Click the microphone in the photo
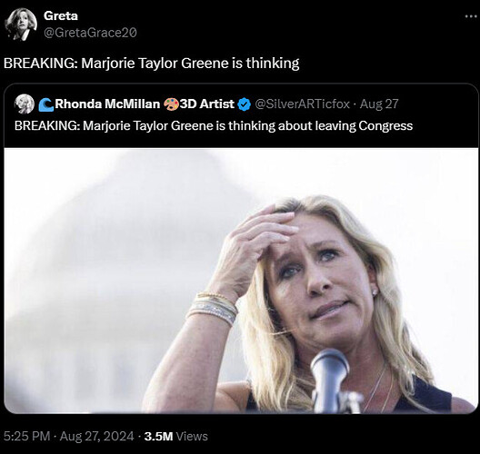Image resolution: width=480 pixels, height=454 pixels. click(x=332, y=380)
